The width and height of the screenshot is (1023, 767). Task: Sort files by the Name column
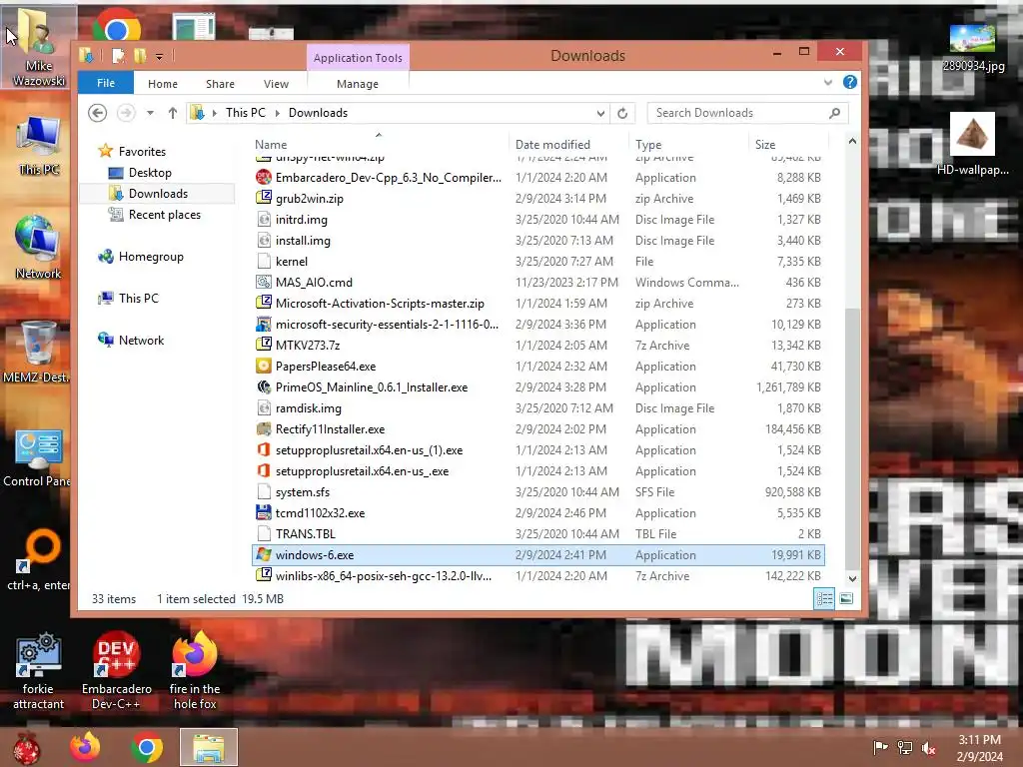click(271, 144)
